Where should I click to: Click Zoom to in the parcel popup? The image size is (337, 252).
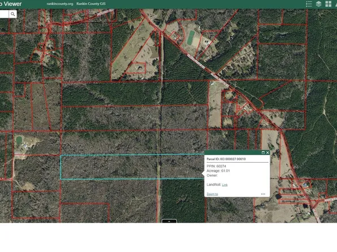coord(212,194)
